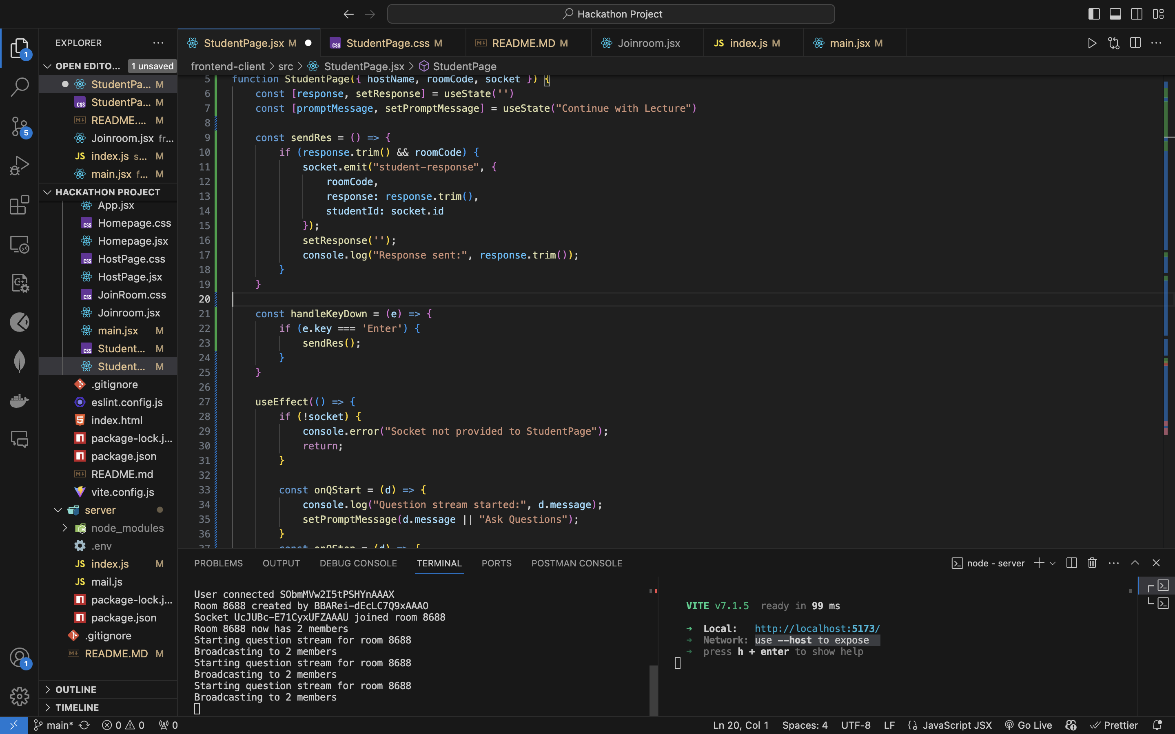1175x734 pixels.
Task: Toggle the primary sidebar visibility
Action: (1094, 14)
